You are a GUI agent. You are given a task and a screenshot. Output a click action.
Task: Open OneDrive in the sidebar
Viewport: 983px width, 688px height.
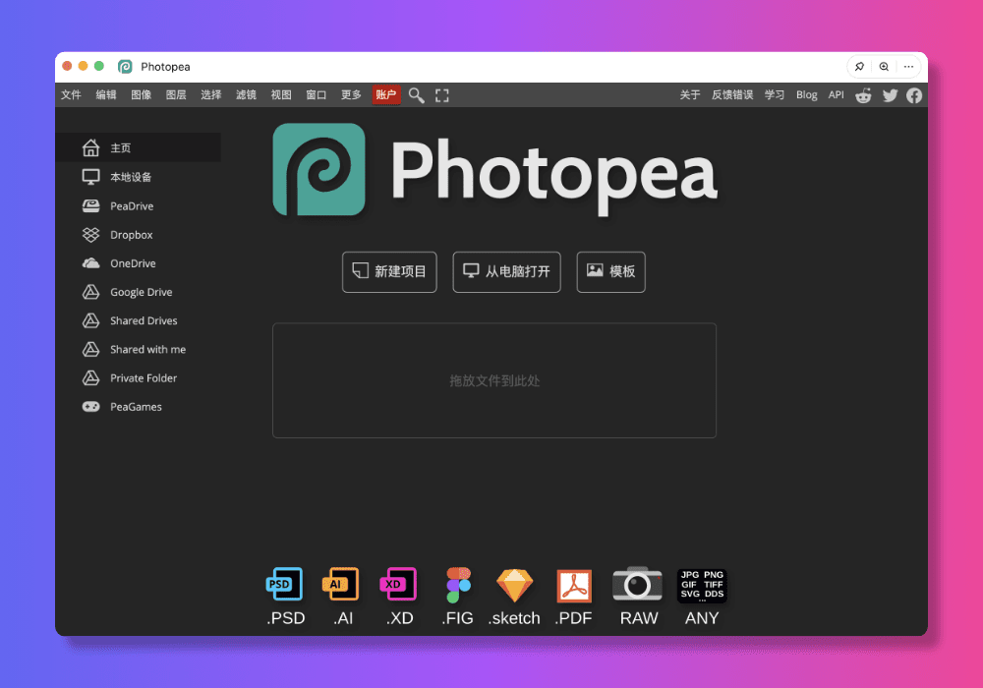(138, 263)
